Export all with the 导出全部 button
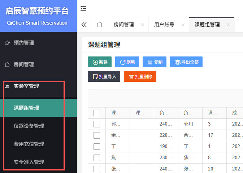243x173 pixels. pyautogui.click(x=186, y=62)
